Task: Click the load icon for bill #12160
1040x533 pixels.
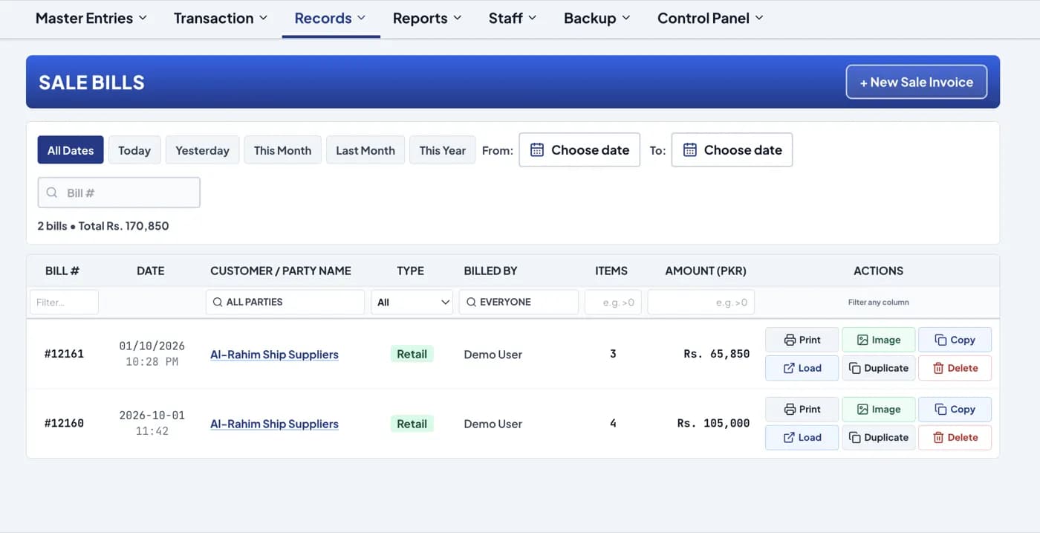Action: [x=789, y=437]
